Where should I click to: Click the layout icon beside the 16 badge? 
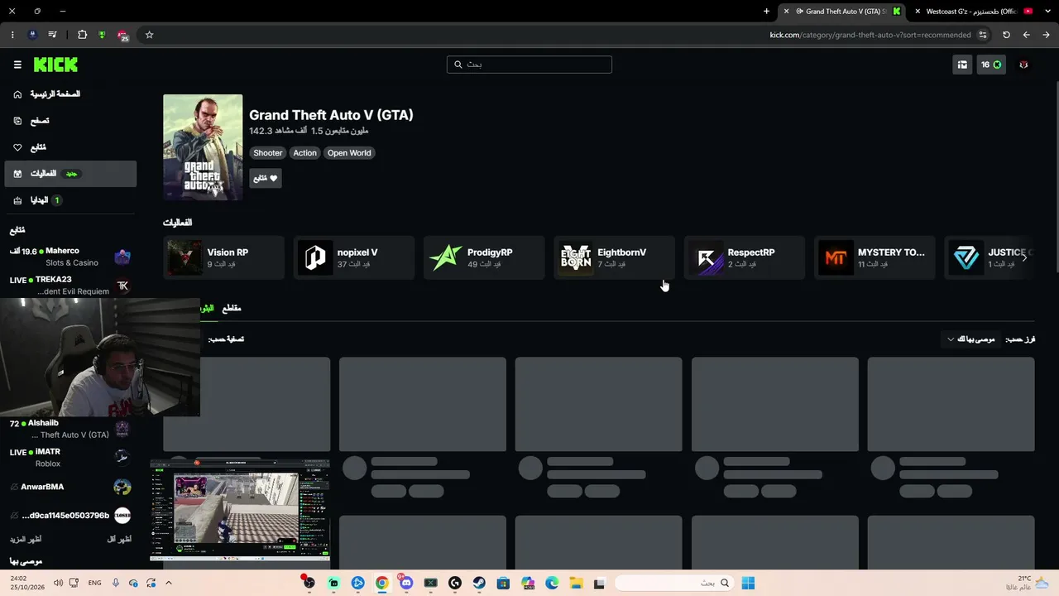click(x=962, y=65)
